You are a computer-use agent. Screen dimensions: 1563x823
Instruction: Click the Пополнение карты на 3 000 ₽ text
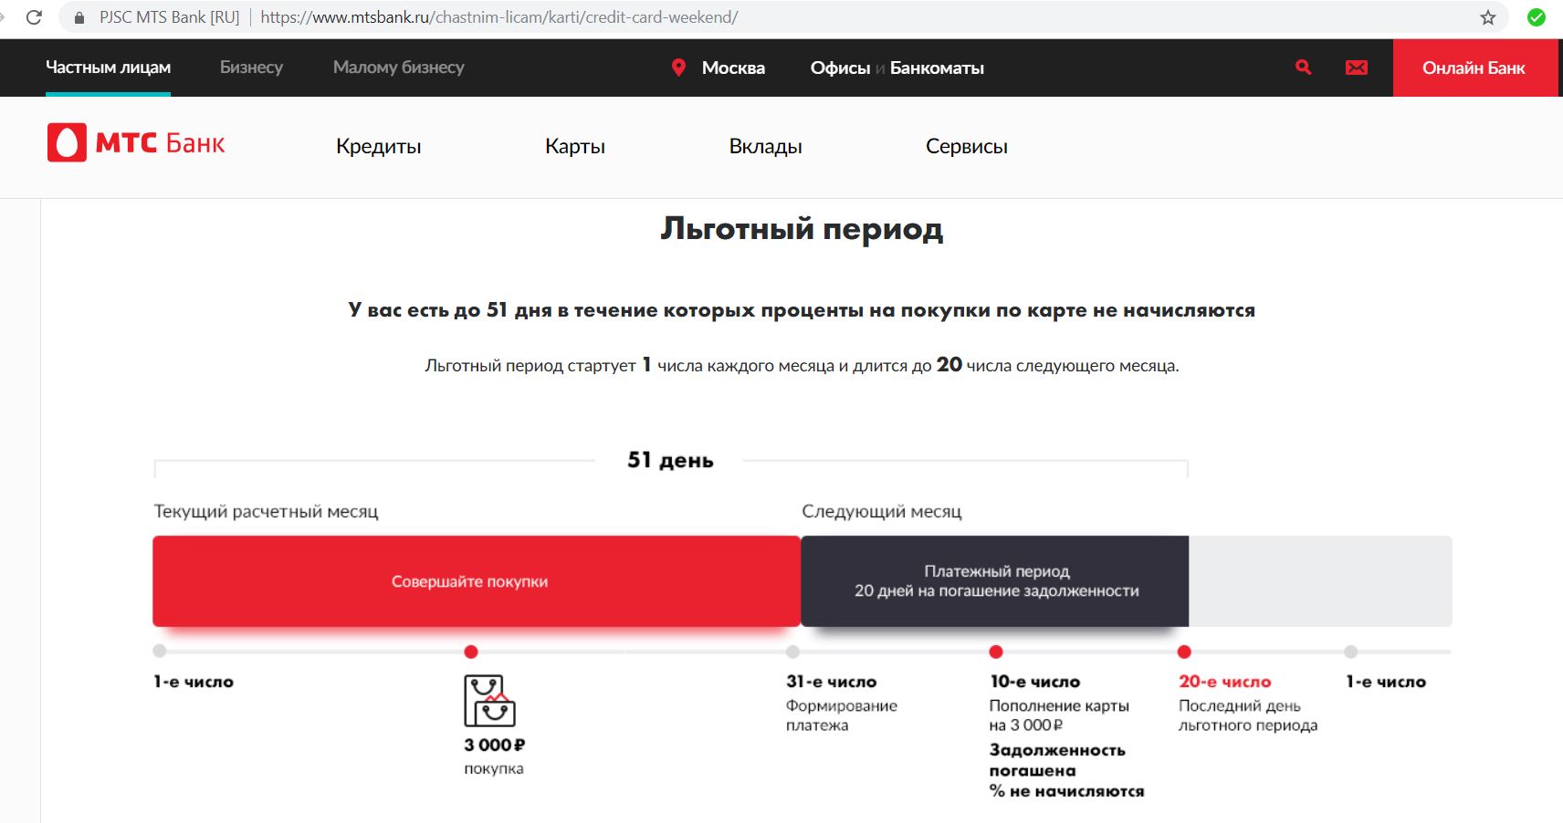1059,715
